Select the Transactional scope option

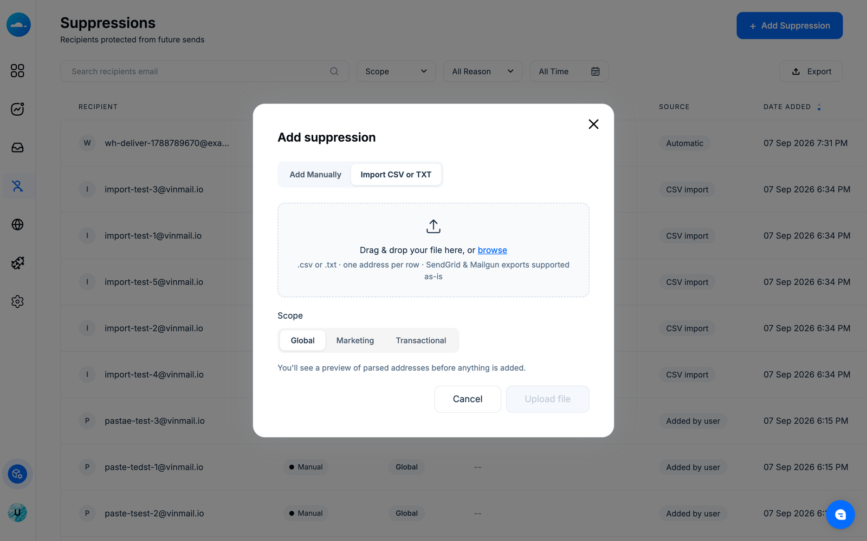point(421,340)
